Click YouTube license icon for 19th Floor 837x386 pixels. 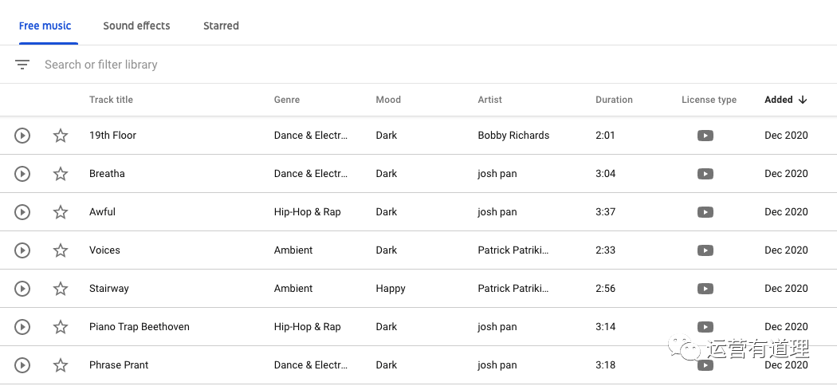tap(705, 136)
